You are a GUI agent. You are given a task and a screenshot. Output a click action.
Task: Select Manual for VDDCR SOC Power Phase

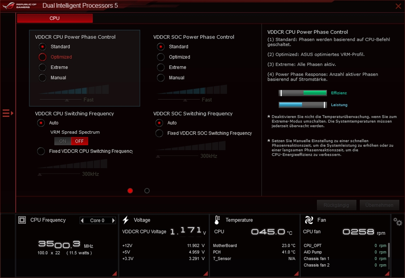click(x=161, y=78)
